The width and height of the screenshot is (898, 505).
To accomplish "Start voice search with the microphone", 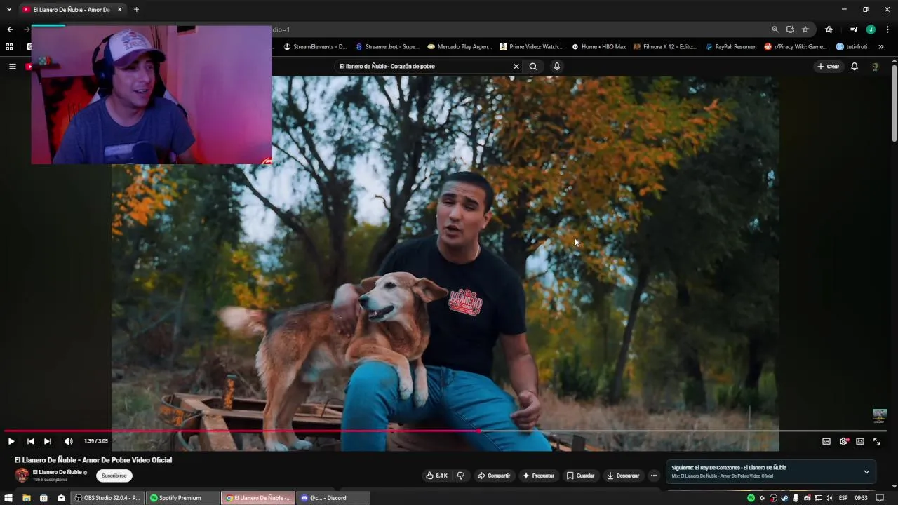I will click(557, 67).
